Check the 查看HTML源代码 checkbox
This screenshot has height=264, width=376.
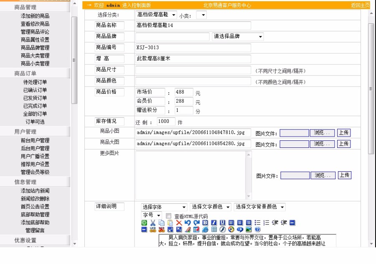[169, 216]
